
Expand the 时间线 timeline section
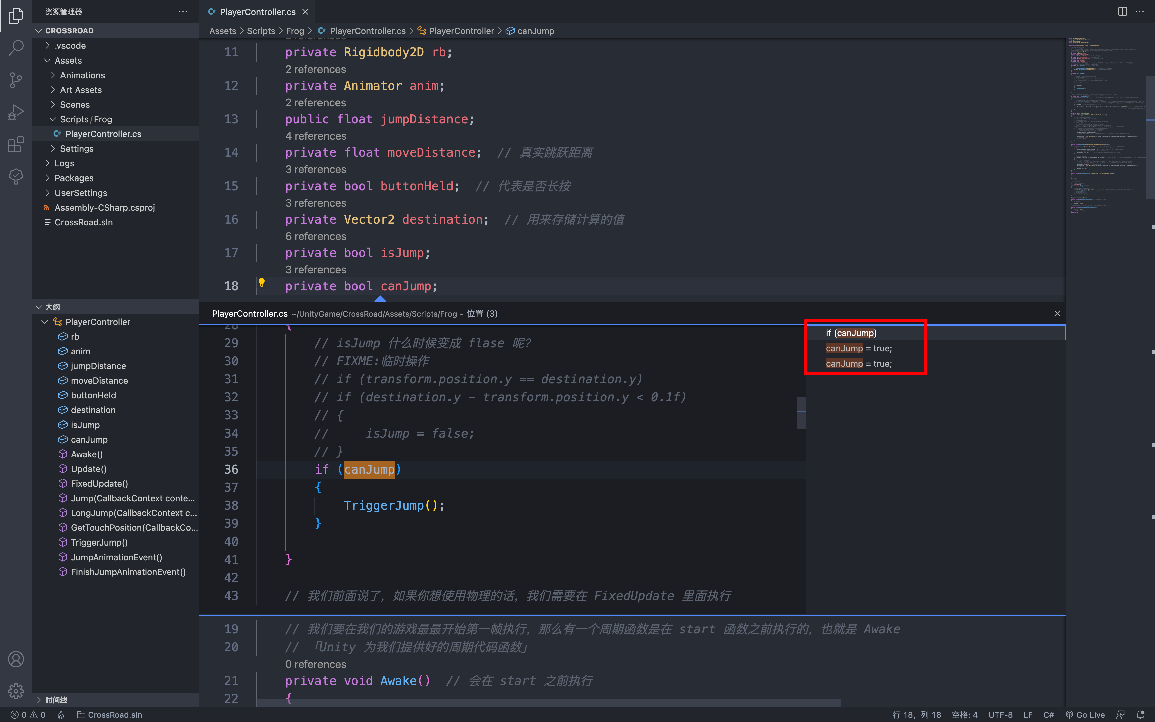(x=115, y=700)
